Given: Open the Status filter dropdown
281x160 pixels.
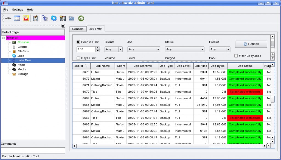Looking at the screenshot, I should point(185,49).
